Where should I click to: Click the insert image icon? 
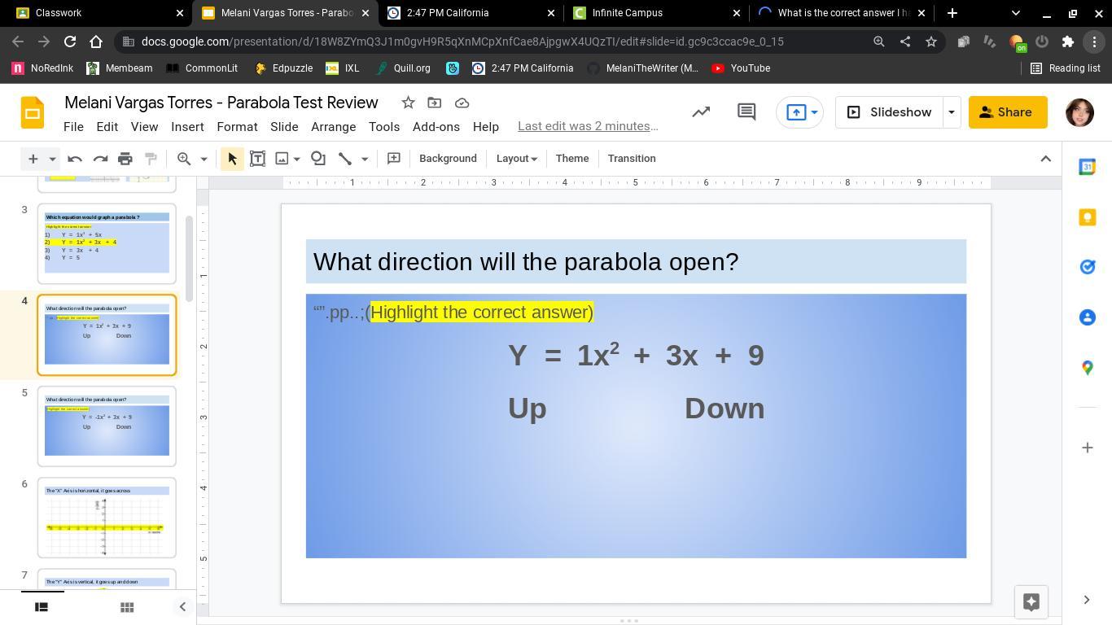[282, 159]
